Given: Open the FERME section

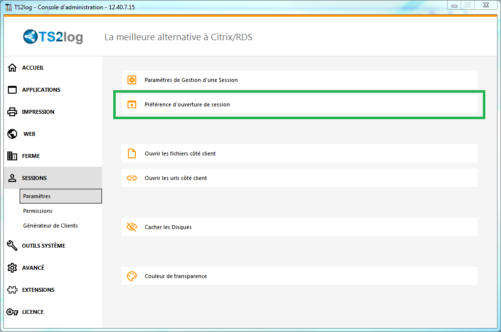Looking at the screenshot, I should [x=53, y=156].
